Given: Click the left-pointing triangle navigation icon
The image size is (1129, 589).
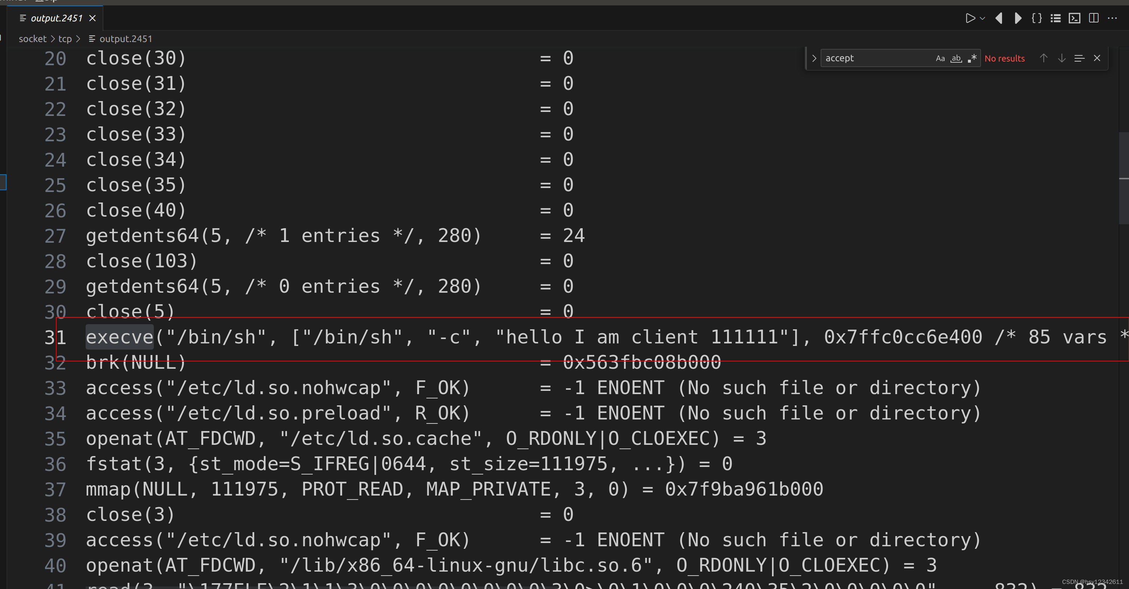Looking at the screenshot, I should pos(999,18).
